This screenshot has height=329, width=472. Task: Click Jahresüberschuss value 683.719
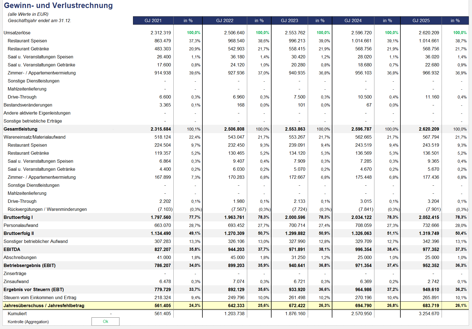[431, 305]
